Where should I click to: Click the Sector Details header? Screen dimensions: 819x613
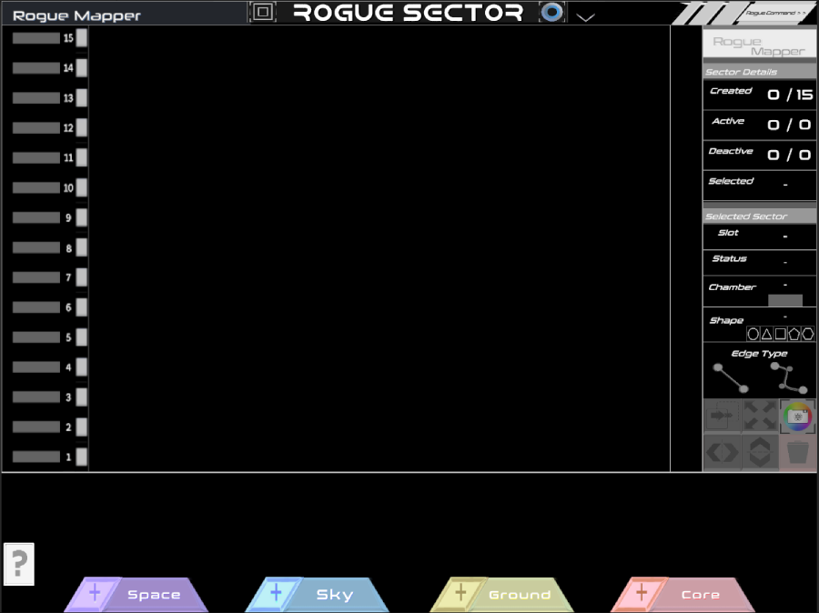pos(760,72)
